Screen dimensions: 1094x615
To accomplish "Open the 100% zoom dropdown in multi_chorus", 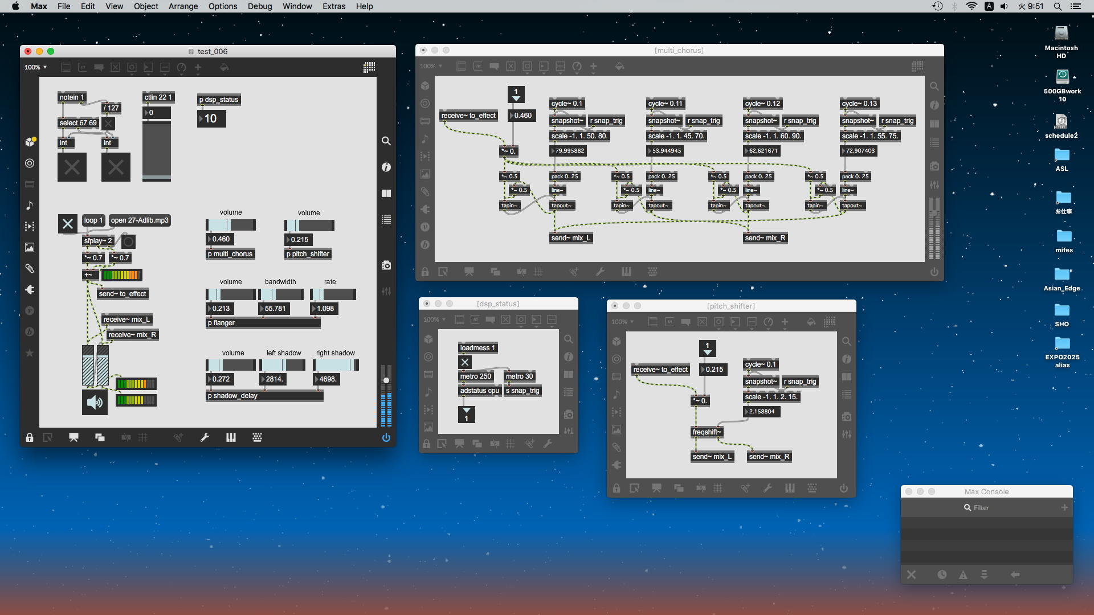I will [431, 67].
